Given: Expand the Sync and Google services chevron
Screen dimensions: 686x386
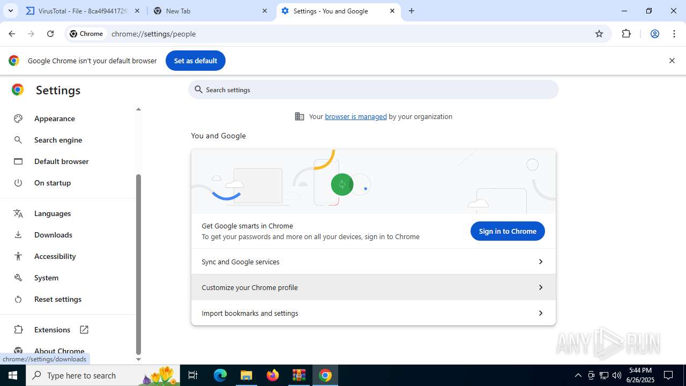Looking at the screenshot, I should [540, 262].
